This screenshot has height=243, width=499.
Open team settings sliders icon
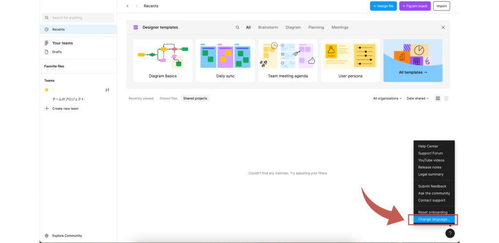point(107,90)
